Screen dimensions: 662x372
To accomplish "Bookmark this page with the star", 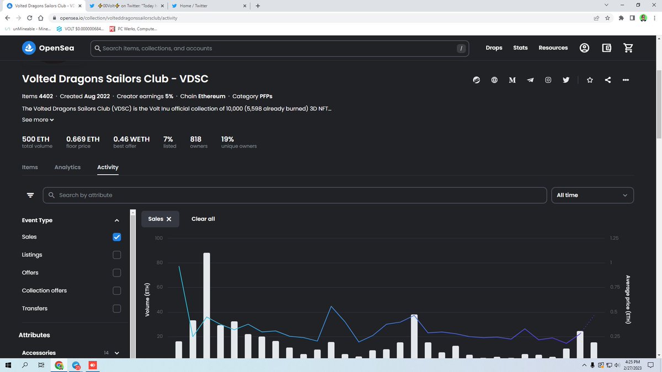I will [x=607, y=18].
